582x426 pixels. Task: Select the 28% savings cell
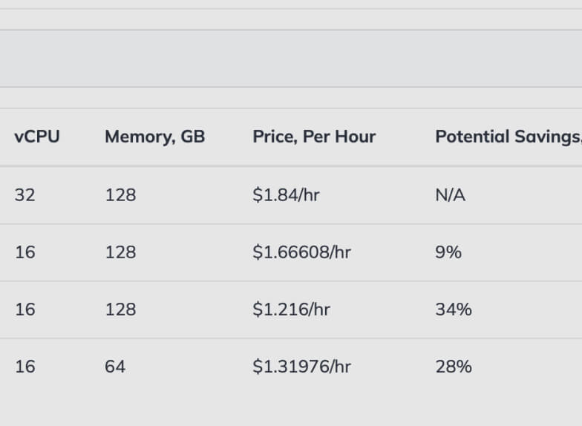(x=454, y=367)
